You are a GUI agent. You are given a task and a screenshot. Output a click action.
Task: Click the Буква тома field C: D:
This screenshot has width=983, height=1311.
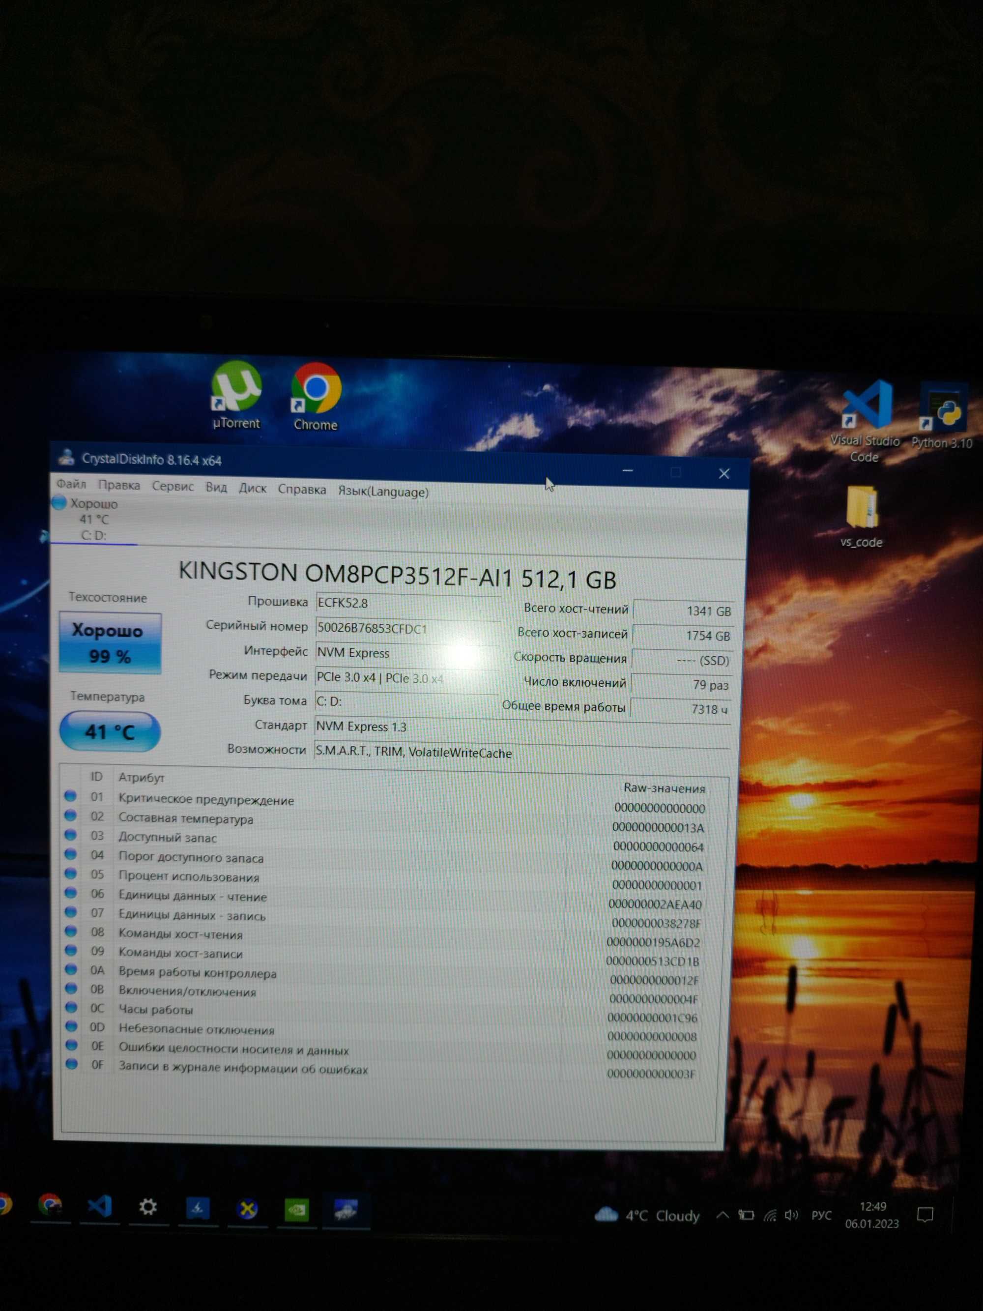click(406, 702)
